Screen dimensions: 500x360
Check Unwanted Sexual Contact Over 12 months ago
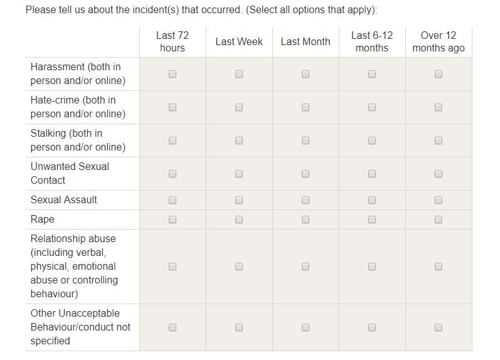point(439,174)
